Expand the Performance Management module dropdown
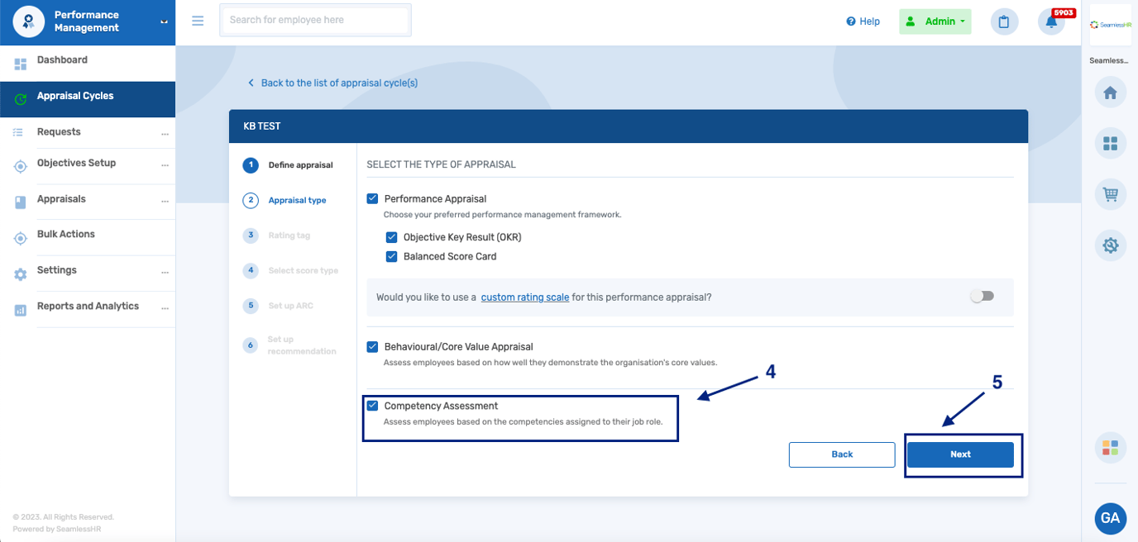The width and height of the screenshot is (1138, 542). coord(164,21)
